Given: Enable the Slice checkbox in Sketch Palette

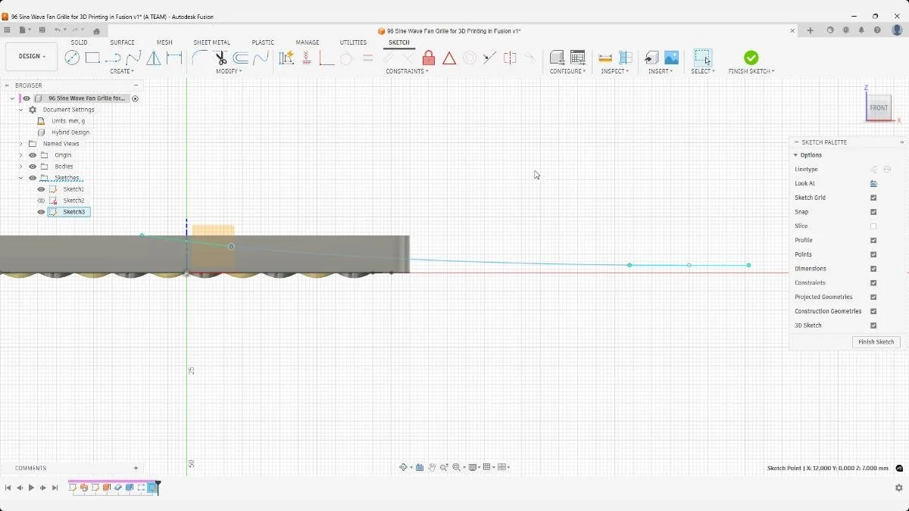Looking at the screenshot, I should (873, 226).
